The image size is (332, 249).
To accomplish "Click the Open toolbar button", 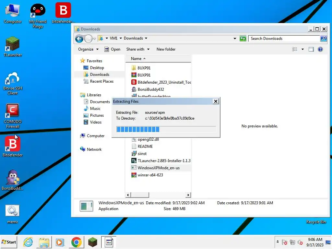I will pyautogui.click(x=113, y=49).
